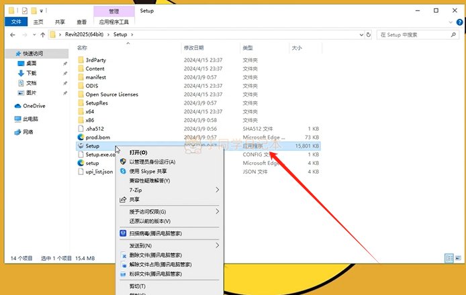This screenshot has height=295, width=466.
Task: Go forward with the forward arrow
Action: tap(24, 35)
